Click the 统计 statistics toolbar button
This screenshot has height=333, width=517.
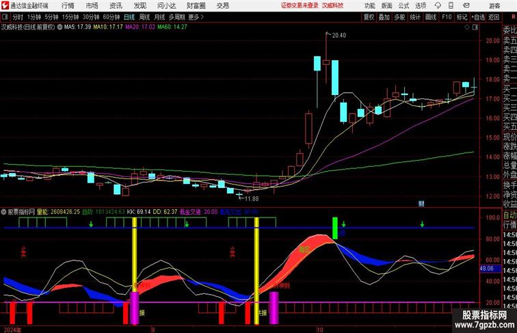coord(415,17)
